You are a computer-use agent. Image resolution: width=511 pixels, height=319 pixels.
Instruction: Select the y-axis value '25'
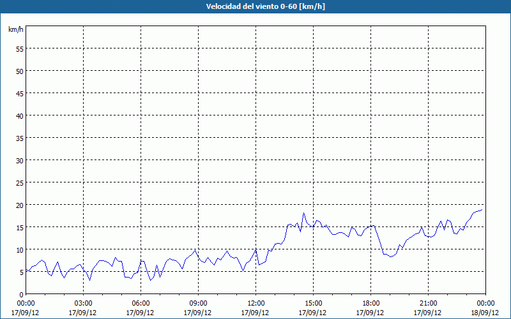pos(20,183)
